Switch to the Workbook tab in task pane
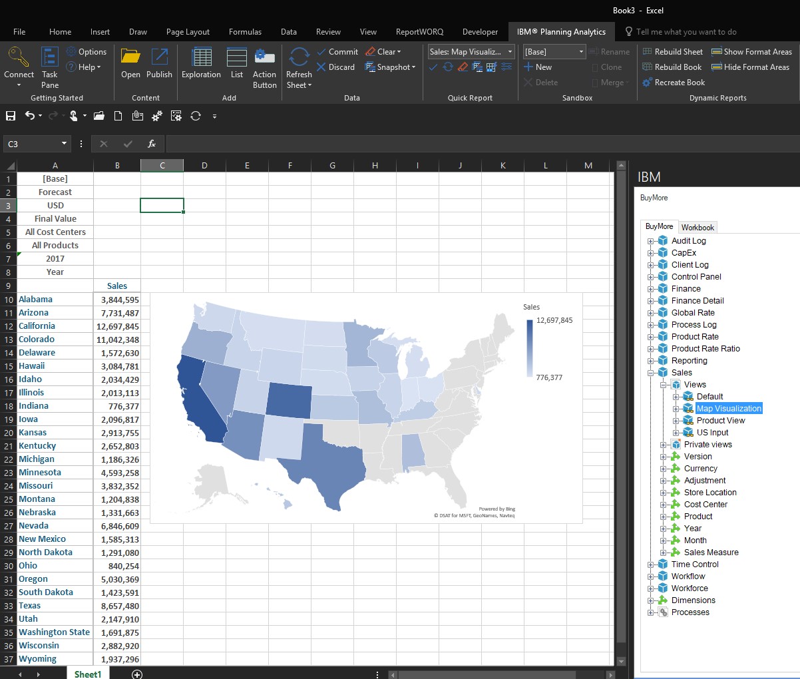Viewport: 800px width, 679px height. [x=698, y=227]
